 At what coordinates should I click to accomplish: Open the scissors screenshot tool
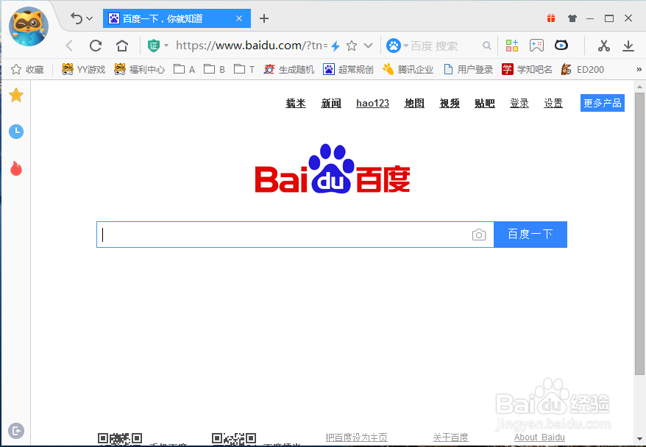pyautogui.click(x=604, y=46)
